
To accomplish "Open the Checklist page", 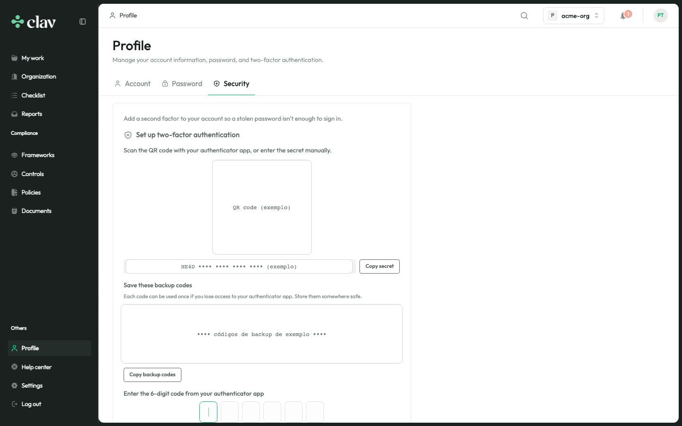I will pyautogui.click(x=49, y=96).
